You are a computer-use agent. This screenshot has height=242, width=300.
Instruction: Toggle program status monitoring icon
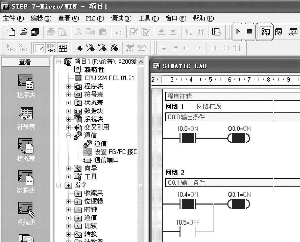[265, 32]
